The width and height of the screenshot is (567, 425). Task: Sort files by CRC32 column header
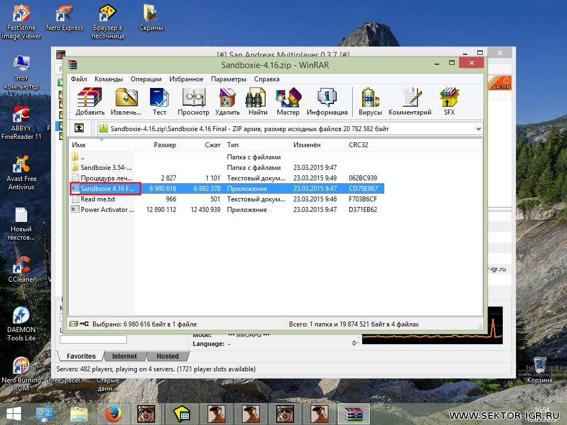coord(364,144)
